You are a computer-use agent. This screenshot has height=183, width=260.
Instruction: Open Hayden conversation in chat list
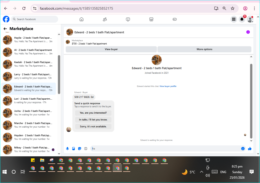[28, 137]
